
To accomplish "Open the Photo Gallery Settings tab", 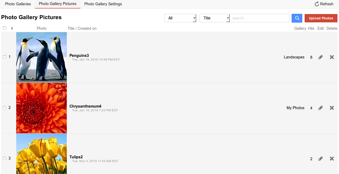I will coord(103,4).
